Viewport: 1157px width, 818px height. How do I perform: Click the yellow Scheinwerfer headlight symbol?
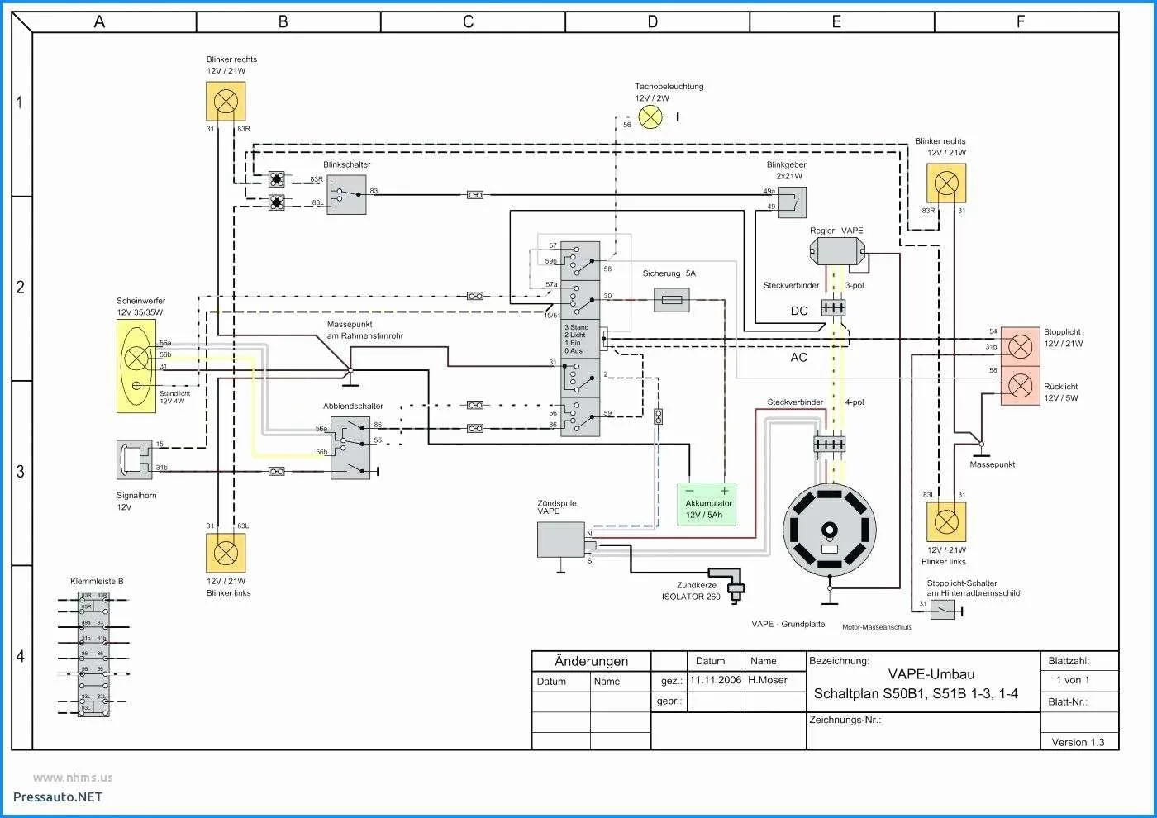click(136, 366)
